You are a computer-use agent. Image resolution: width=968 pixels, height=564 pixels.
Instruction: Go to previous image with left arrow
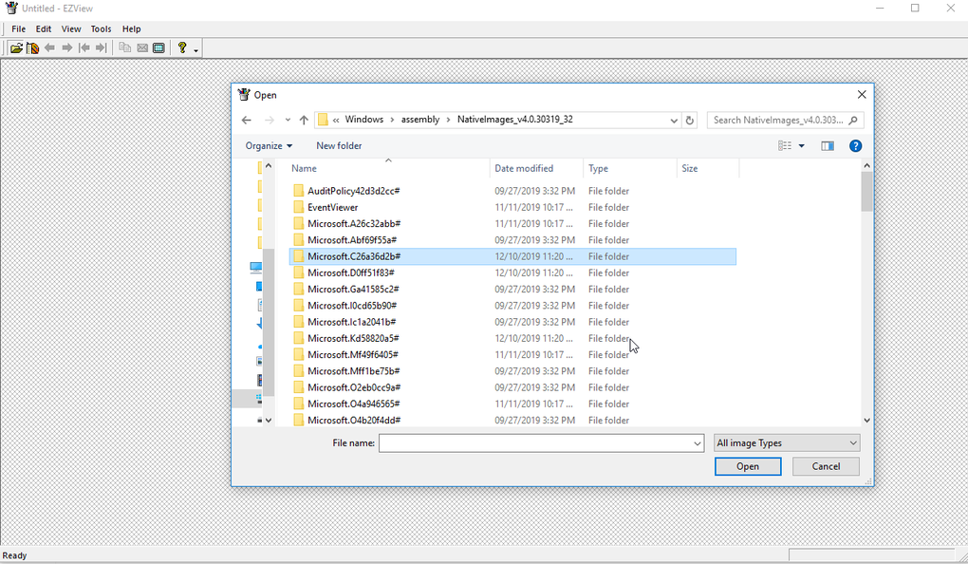pos(50,48)
